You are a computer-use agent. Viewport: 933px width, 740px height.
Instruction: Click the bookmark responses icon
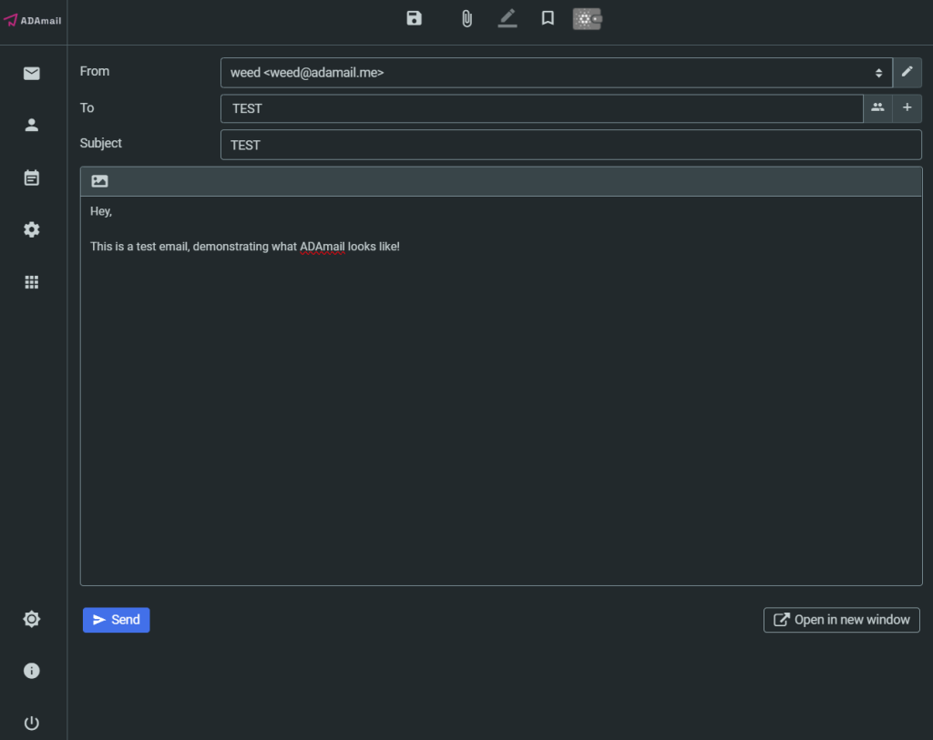[548, 18]
